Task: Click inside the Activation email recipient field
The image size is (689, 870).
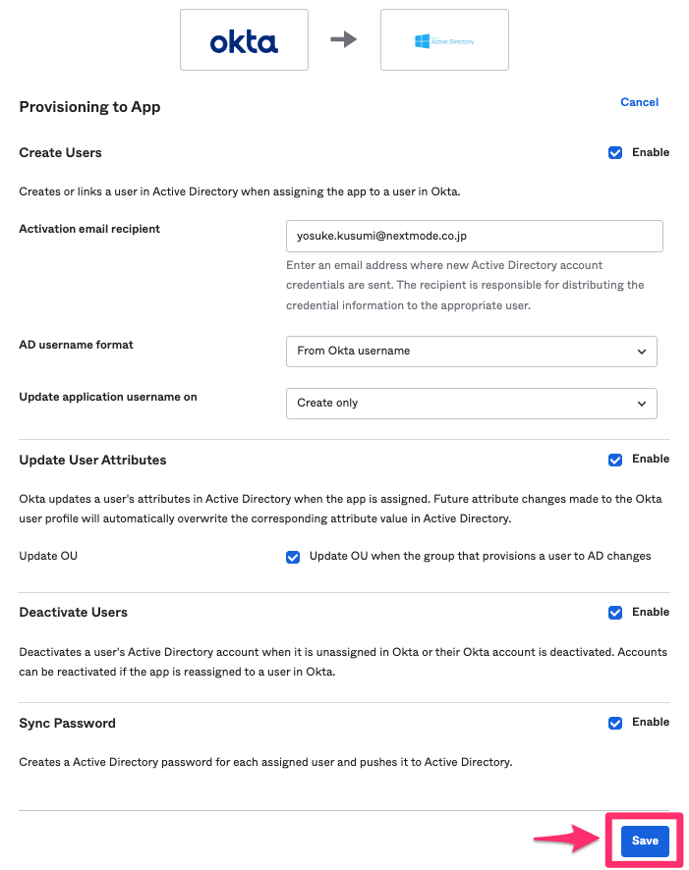Action: (474, 236)
